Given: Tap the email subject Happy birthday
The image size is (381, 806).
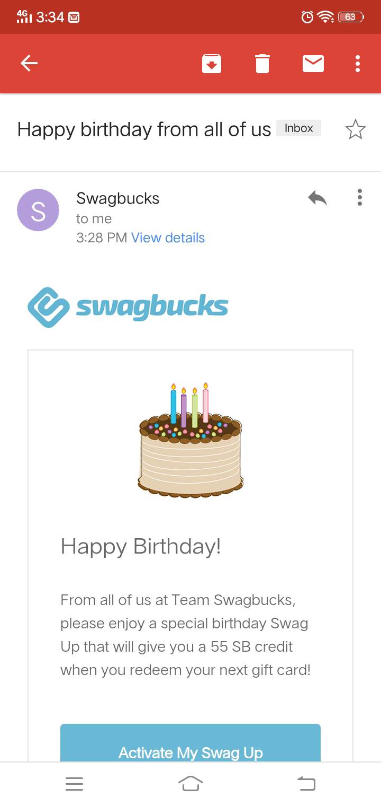Looking at the screenshot, I should point(144,129).
